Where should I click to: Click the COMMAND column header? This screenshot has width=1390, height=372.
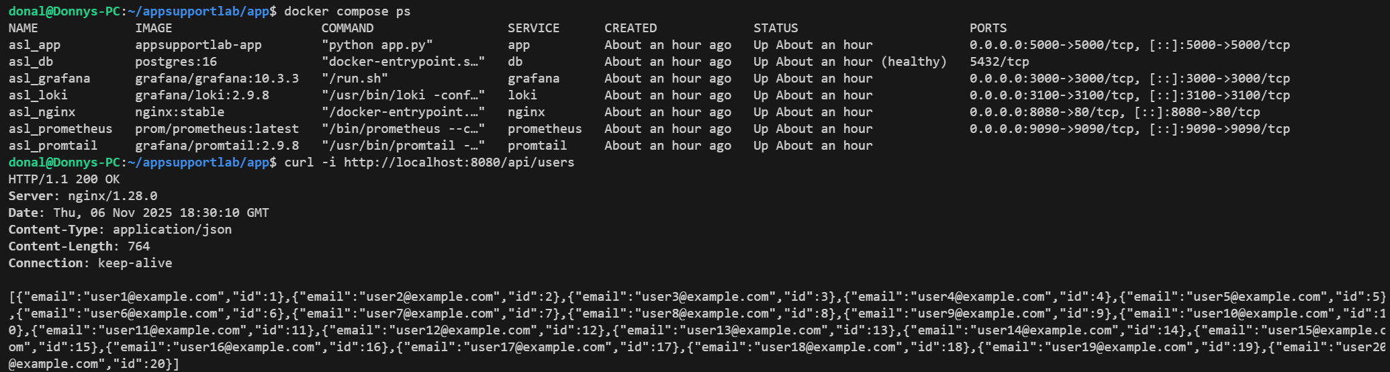pyautogui.click(x=347, y=28)
